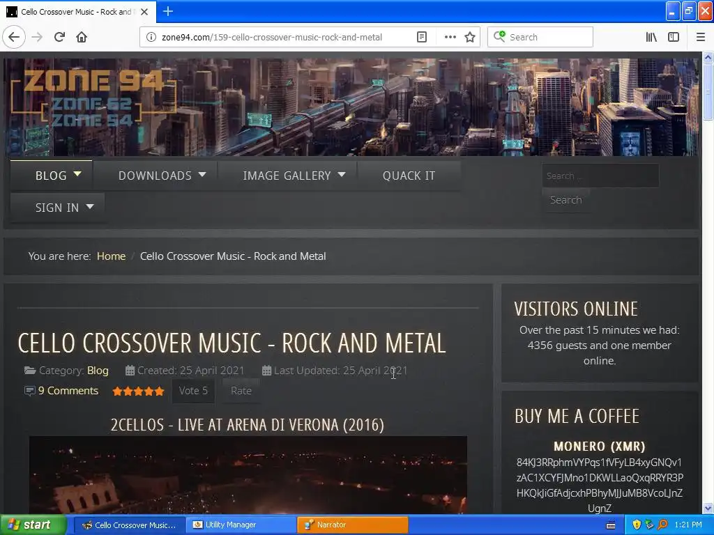Open the Vote 5 rating dropdown

(x=193, y=391)
